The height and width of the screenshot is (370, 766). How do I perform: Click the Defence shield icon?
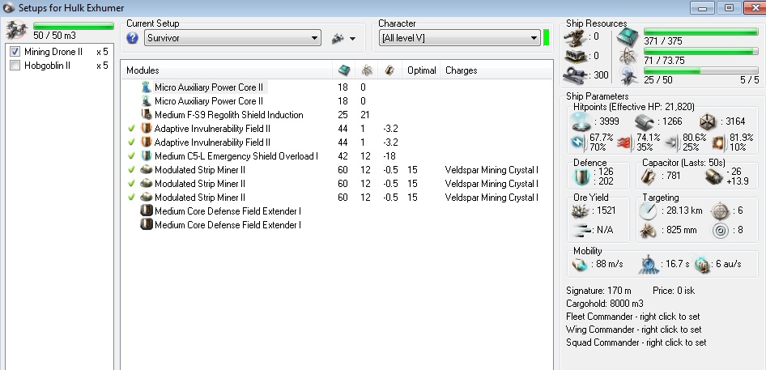pos(581,176)
